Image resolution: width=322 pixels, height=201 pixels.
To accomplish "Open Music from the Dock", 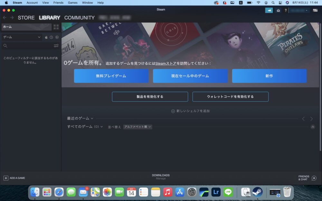I will click(x=167, y=192).
